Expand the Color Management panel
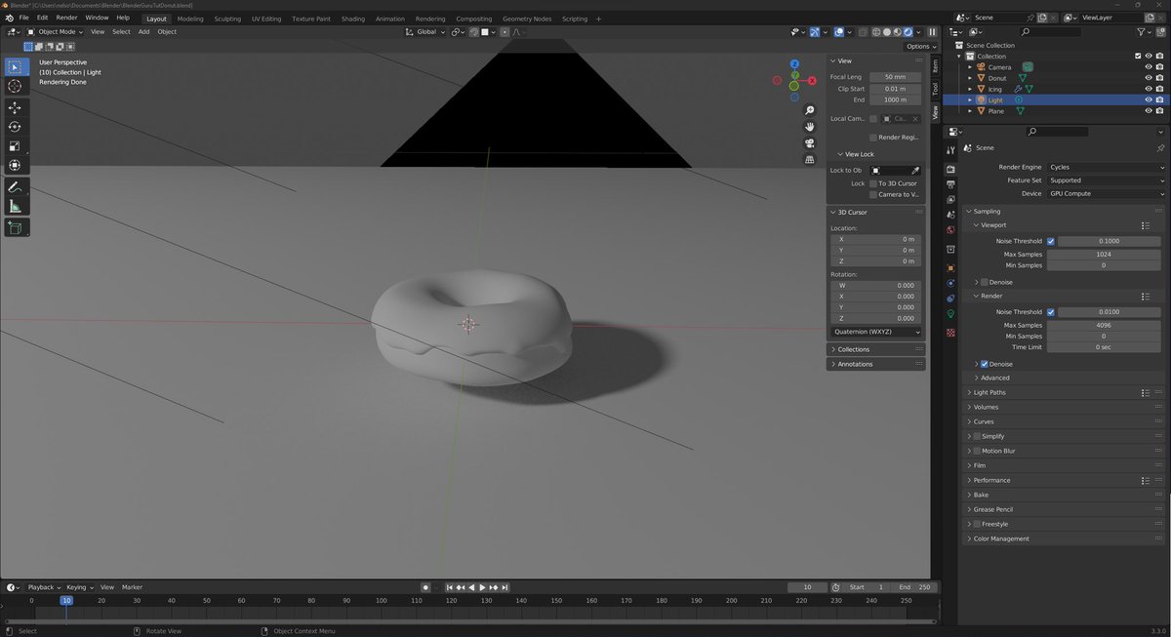The height and width of the screenshot is (637, 1171). click(x=1001, y=538)
